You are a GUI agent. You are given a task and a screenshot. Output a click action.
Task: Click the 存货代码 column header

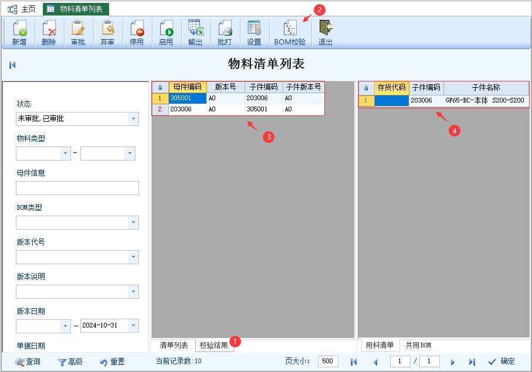click(392, 88)
